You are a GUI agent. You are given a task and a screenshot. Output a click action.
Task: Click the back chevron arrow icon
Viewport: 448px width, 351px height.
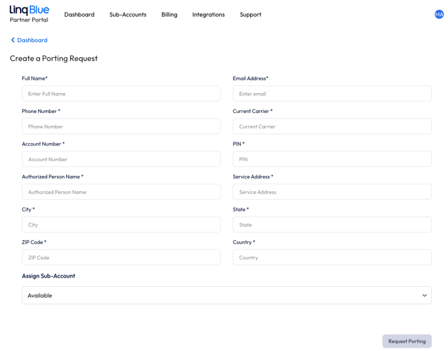[13, 40]
